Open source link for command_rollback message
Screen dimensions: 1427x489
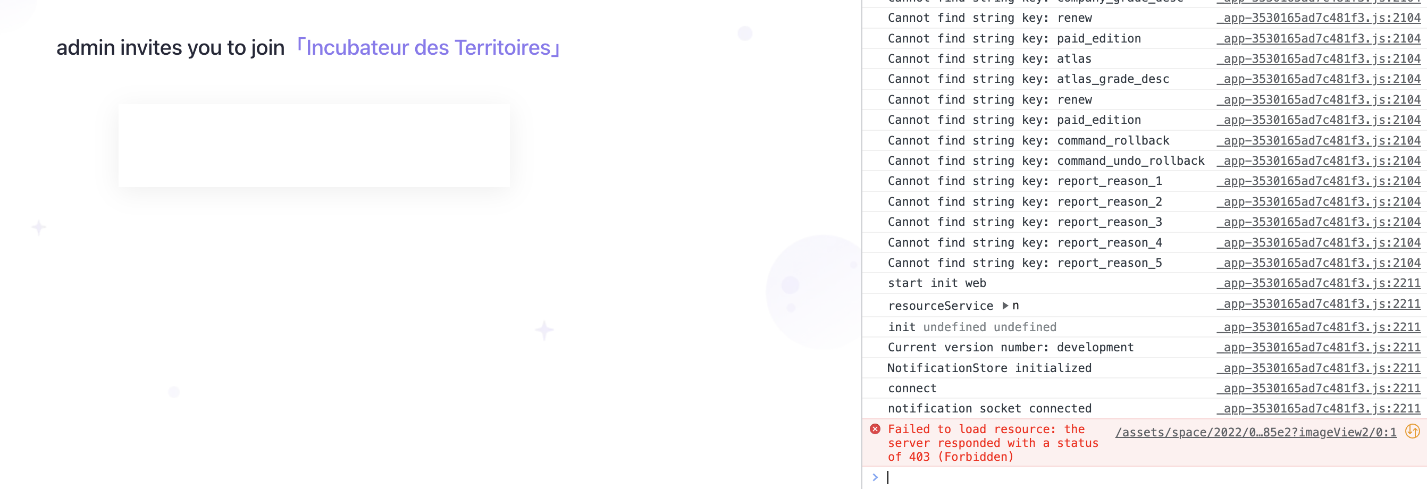pyautogui.click(x=1319, y=141)
